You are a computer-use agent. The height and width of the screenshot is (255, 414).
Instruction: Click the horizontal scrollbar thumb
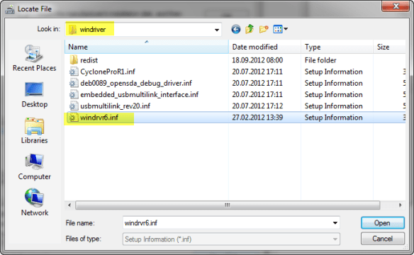(228, 205)
